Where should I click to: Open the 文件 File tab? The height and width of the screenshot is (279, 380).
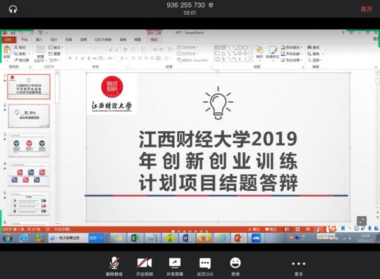8,39
